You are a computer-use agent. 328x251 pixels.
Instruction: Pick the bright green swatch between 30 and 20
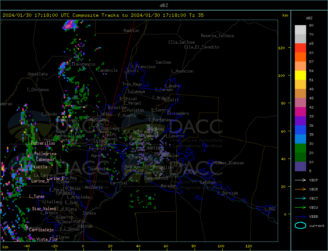click(x=300, y=148)
